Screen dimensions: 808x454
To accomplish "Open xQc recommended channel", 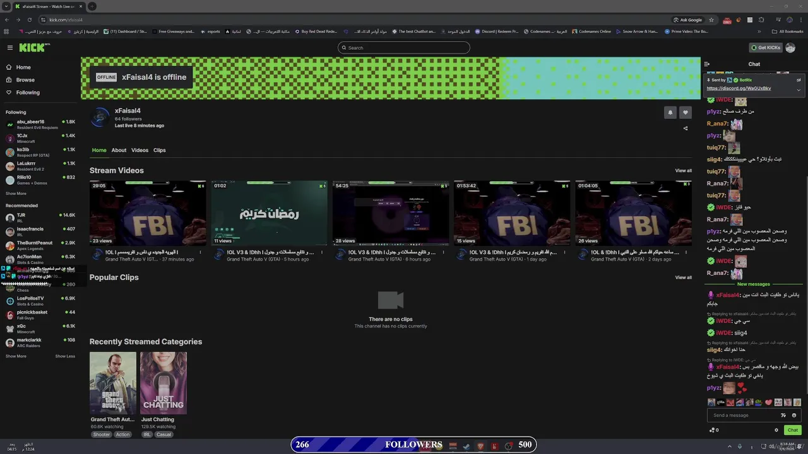I will [40, 329].
